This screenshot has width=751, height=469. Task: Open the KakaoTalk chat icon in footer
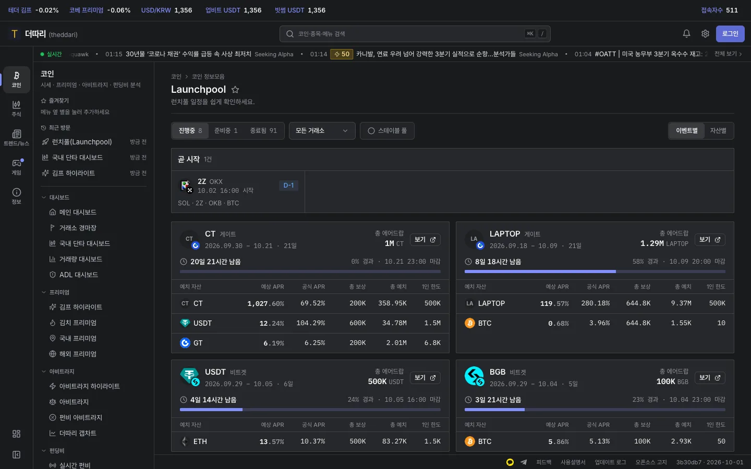point(510,462)
